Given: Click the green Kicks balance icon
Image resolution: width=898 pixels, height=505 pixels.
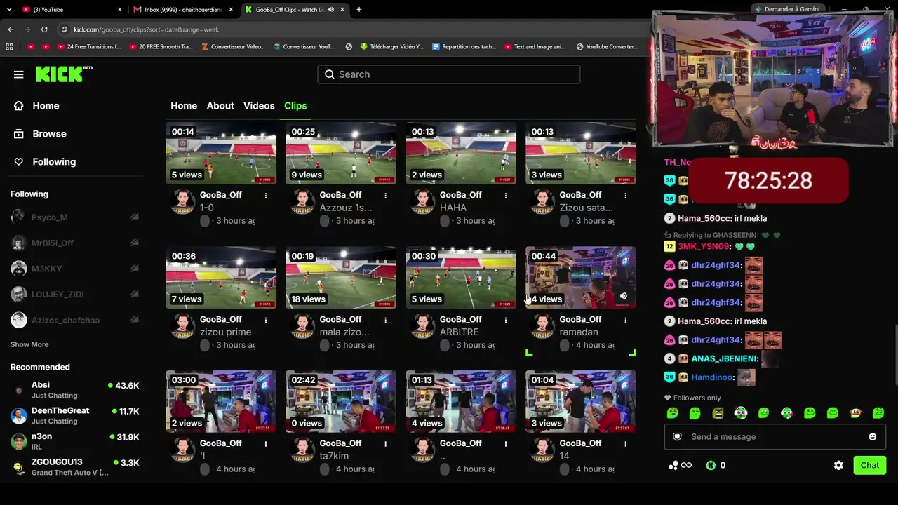Looking at the screenshot, I should pyautogui.click(x=711, y=465).
